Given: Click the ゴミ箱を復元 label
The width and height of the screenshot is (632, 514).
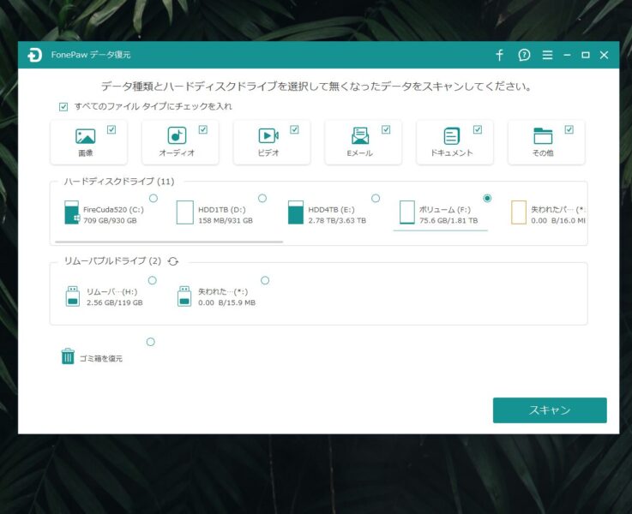Looking at the screenshot, I should click(101, 359).
